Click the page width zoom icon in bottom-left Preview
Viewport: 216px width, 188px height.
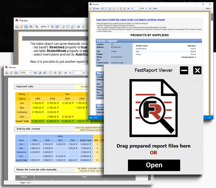[x=35, y=73]
